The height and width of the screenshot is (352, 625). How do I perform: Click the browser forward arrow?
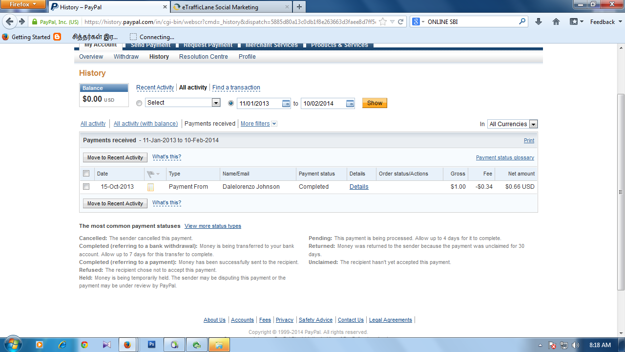[x=21, y=22]
